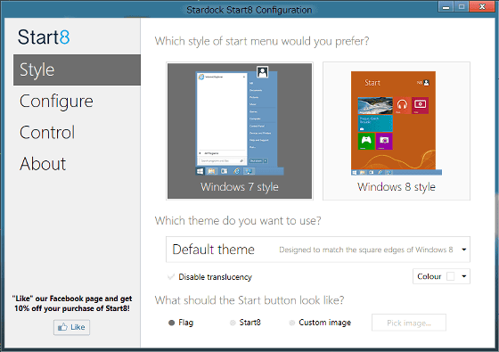Click the Colour swatch box
Image resolution: width=499 pixels, height=352 pixels.
point(451,276)
